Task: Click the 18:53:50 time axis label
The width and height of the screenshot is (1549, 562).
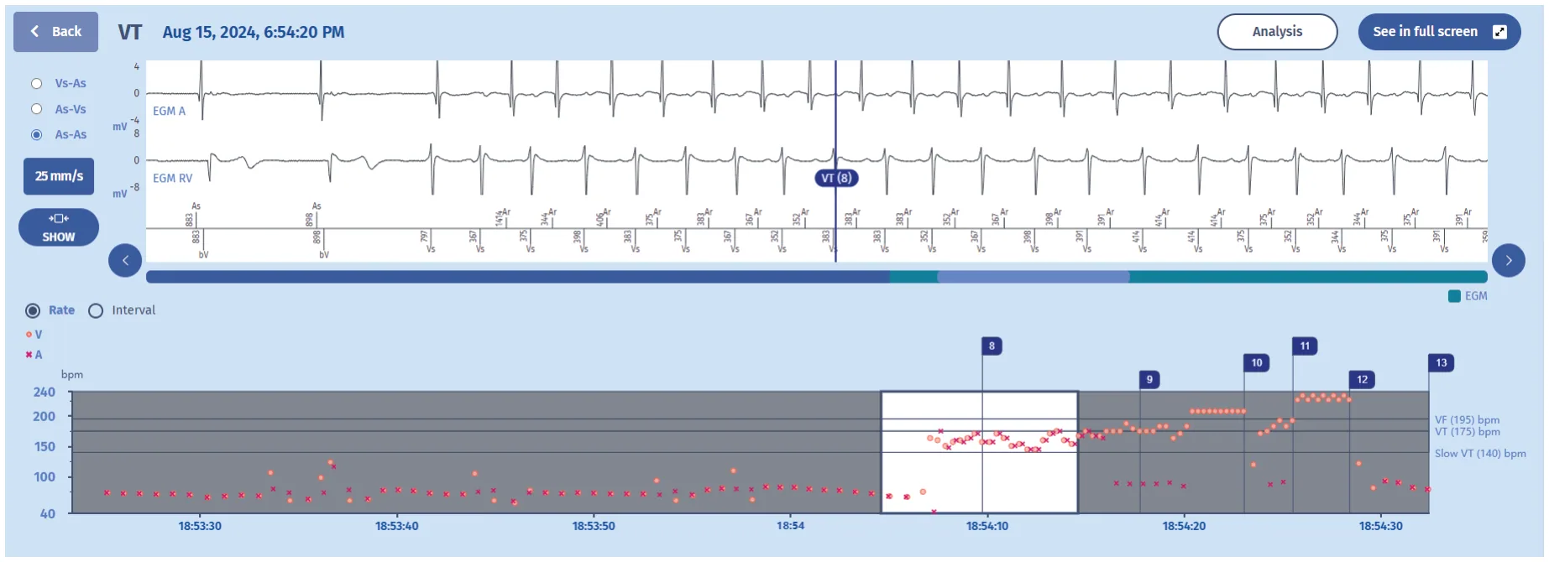Action: point(594,526)
